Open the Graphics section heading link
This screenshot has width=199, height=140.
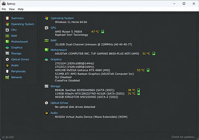pyautogui.click(x=56, y=59)
